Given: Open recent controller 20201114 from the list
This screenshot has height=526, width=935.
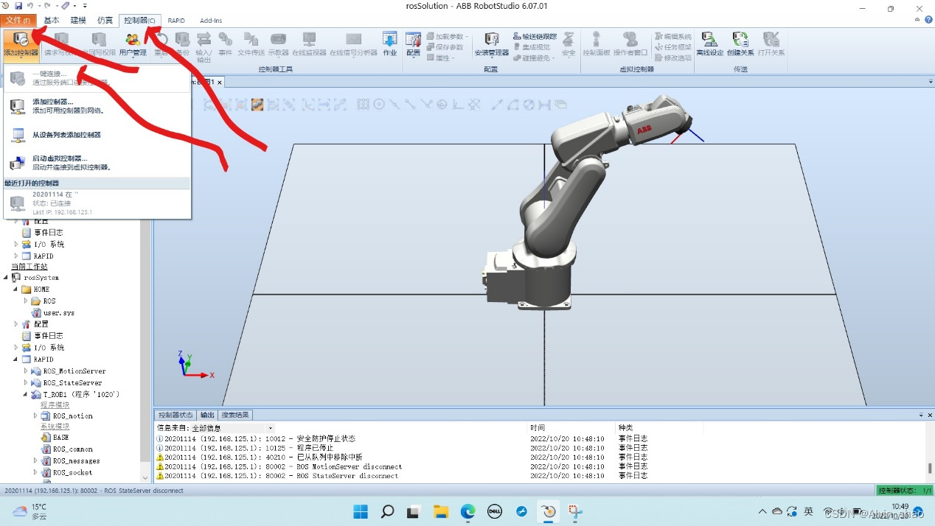Looking at the screenshot, I should tap(97, 203).
